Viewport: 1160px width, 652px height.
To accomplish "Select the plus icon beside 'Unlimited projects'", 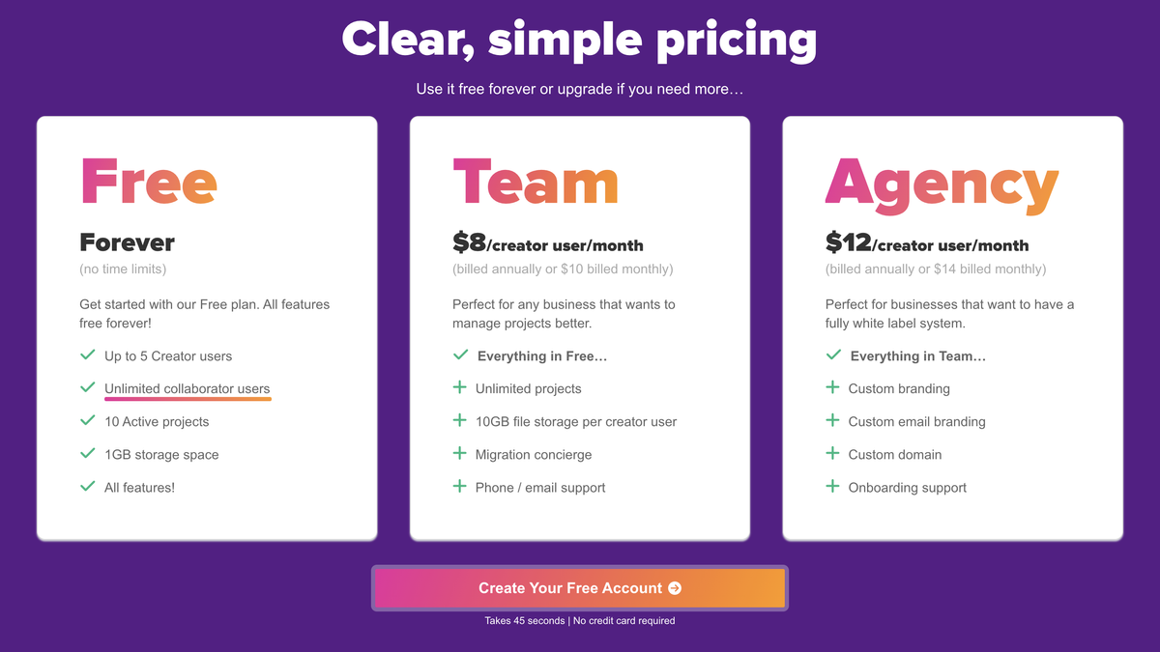I will click(460, 388).
